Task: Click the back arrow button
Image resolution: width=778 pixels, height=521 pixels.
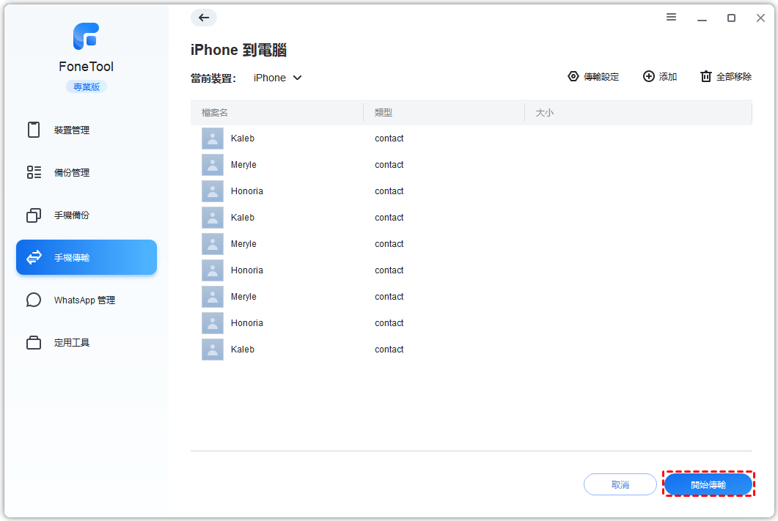Action: [x=204, y=18]
